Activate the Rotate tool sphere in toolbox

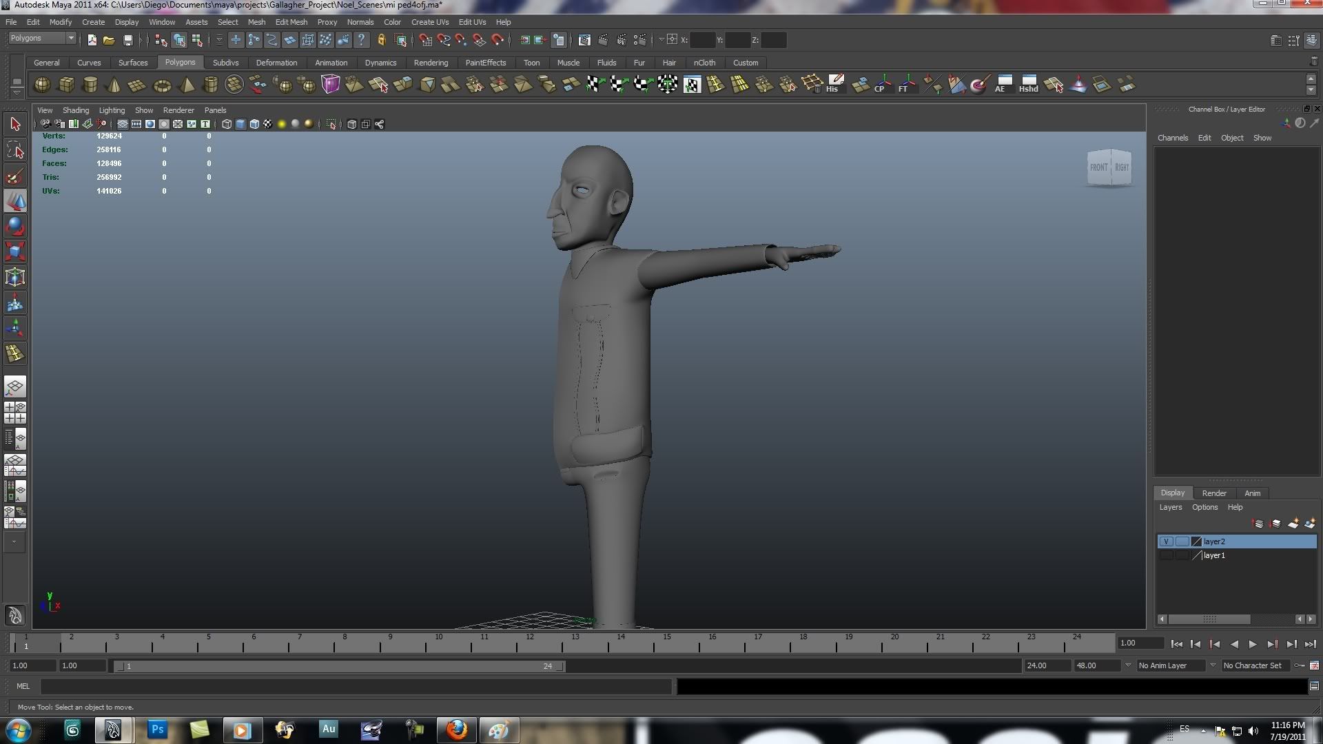click(15, 227)
